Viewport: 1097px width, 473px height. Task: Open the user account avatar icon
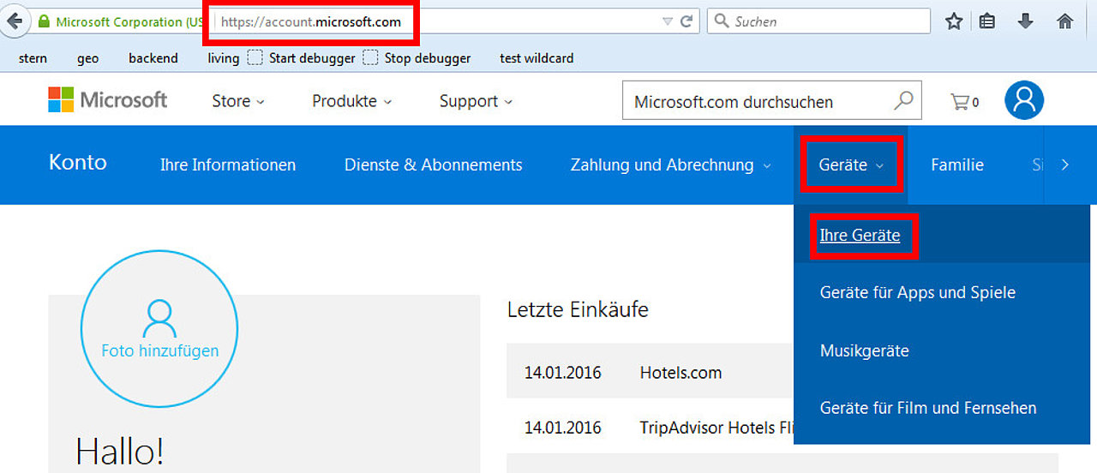click(1024, 100)
